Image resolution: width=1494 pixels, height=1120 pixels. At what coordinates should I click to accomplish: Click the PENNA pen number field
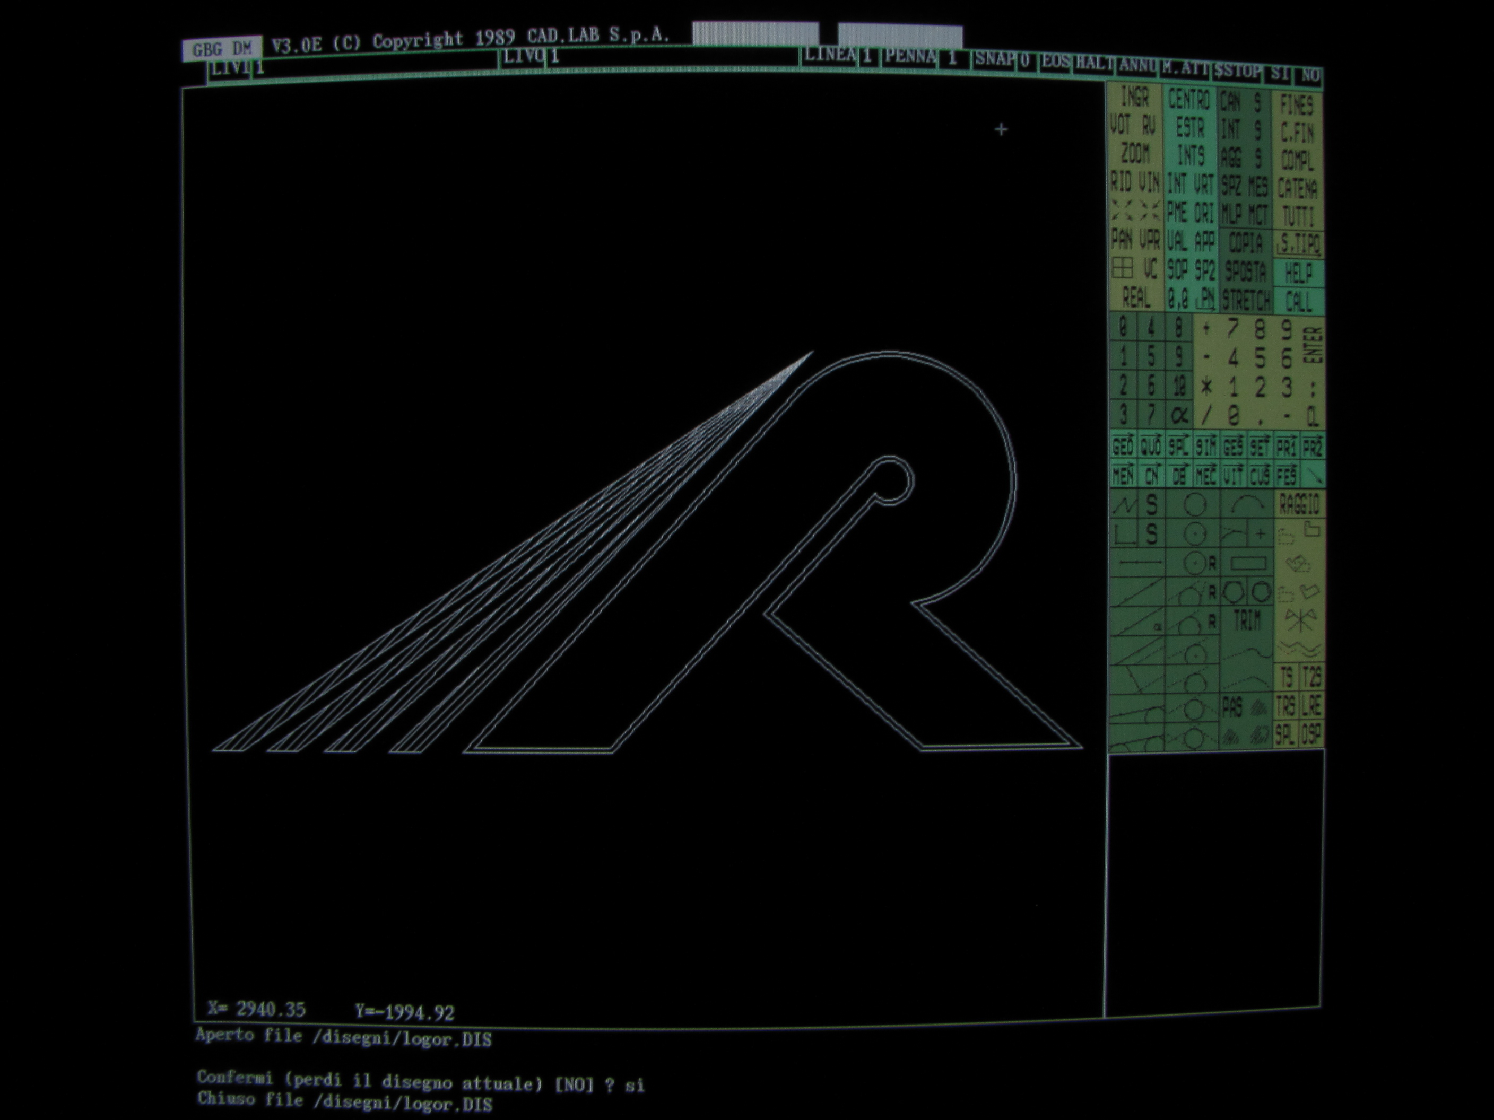926,59
